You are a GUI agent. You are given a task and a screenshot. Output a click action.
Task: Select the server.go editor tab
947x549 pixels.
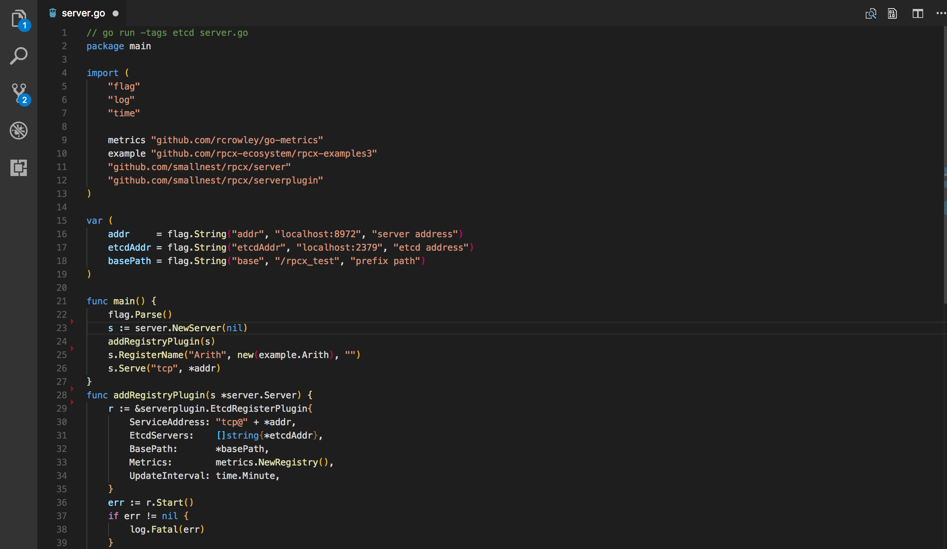coord(82,13)
